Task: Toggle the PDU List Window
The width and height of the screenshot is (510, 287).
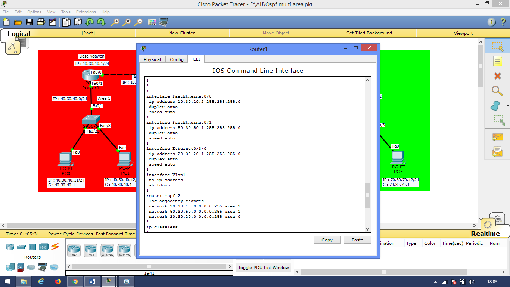Action: click(263, 267)
